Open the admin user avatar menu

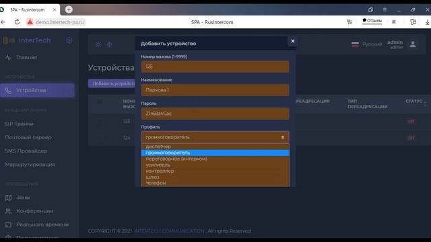tap(413, 44)
